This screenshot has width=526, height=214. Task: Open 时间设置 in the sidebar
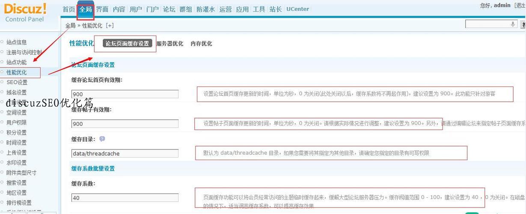(x=17, y=143)
